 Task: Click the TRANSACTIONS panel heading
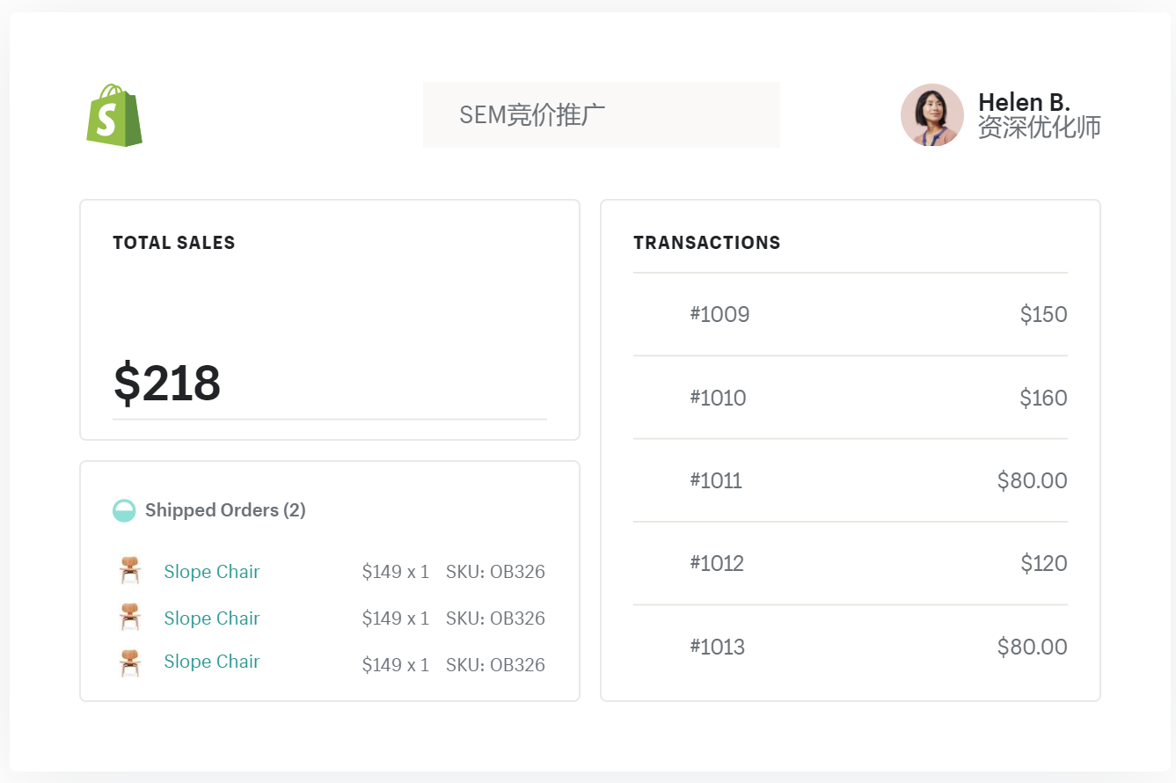[x=706, y=243]
